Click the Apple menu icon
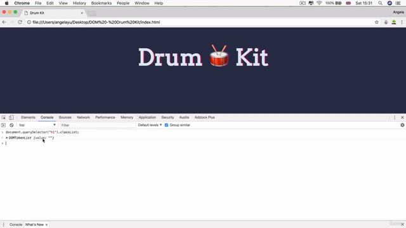This screenshot has width=406, height=228. 6,3
